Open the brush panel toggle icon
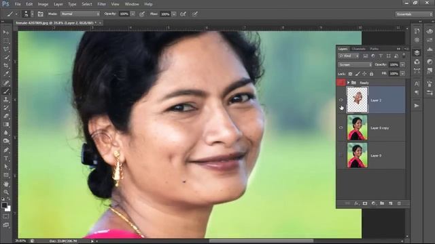Screen dimensions: 435x244 [41, 14]
